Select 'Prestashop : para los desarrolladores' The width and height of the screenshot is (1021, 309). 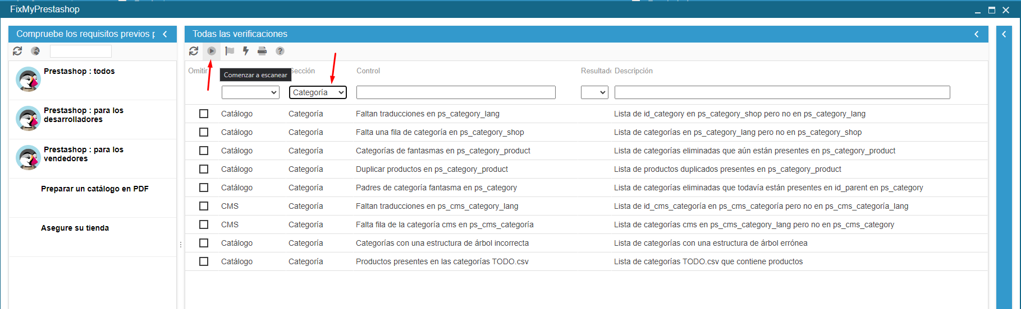click(x=83, y=115)
